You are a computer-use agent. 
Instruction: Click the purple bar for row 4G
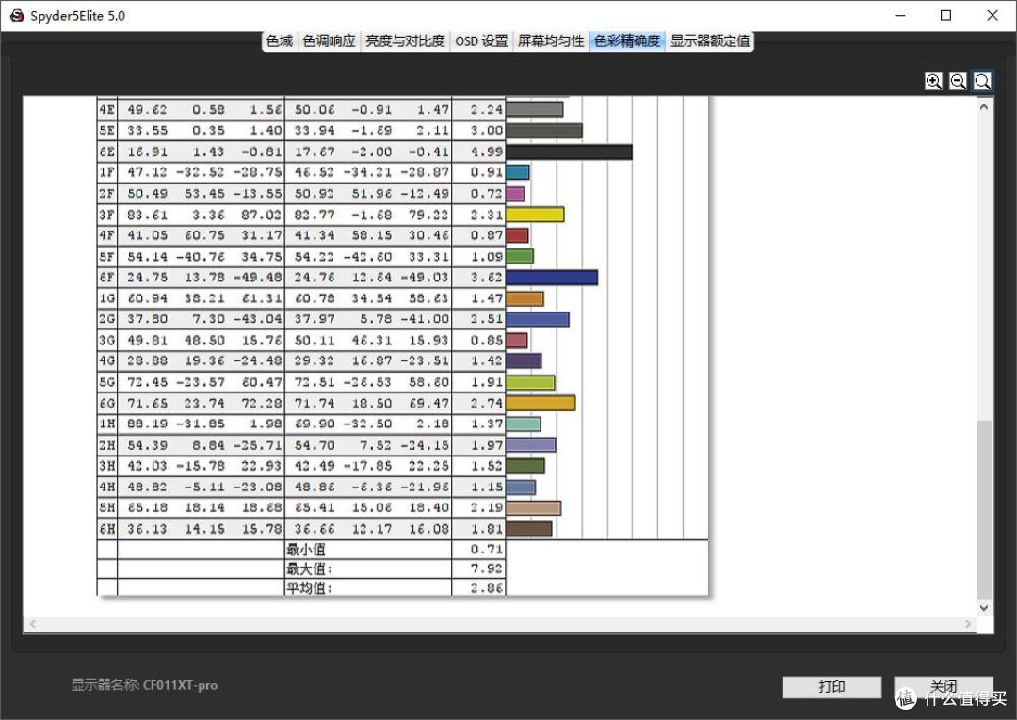[524, 361]
